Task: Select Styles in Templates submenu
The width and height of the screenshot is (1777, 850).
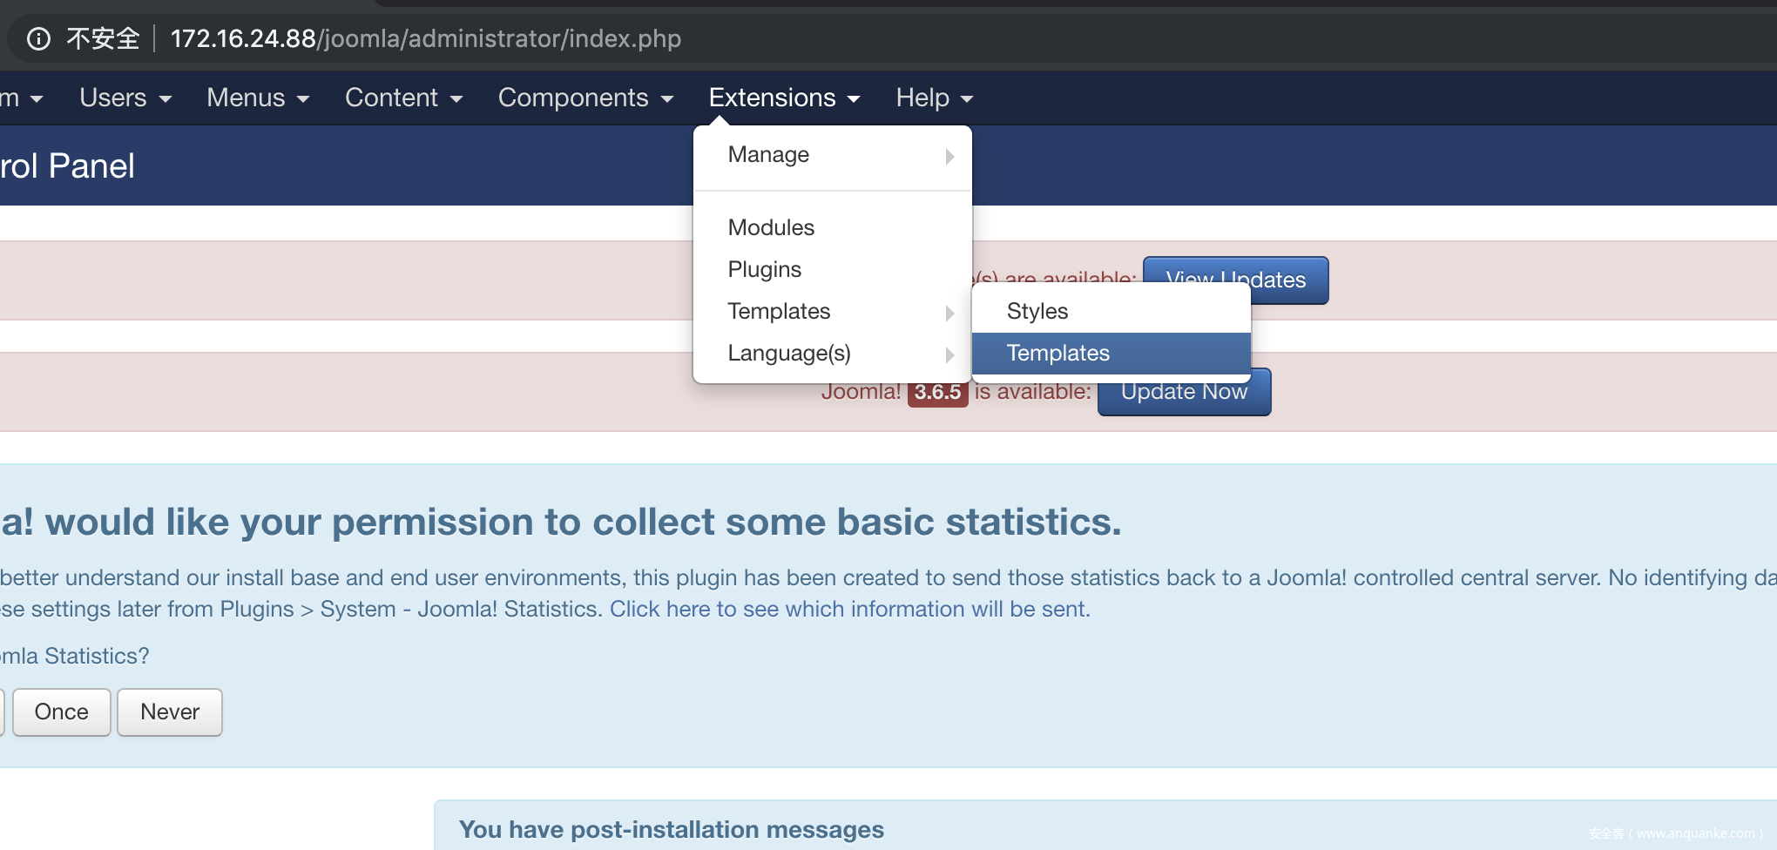Action: tap(1037, 312)
